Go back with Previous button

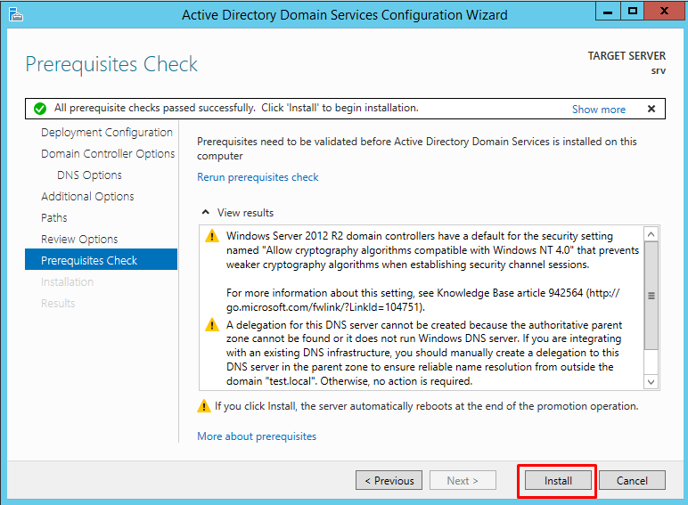coord(389,480)
